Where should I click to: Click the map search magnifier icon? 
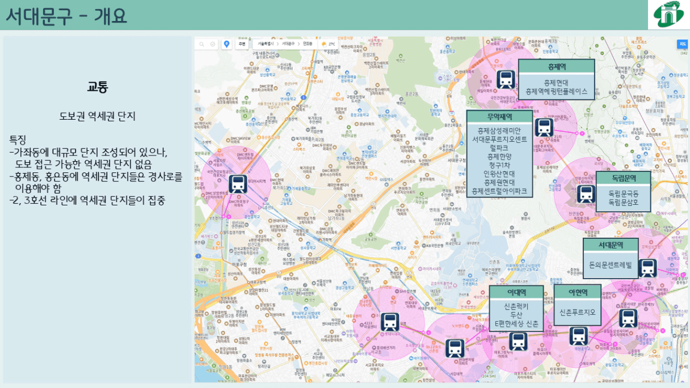point(203,44)
